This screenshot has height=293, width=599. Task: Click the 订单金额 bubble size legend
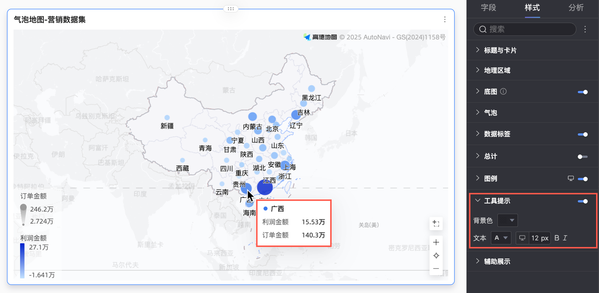pyautogui.click(x=23, y=215)
